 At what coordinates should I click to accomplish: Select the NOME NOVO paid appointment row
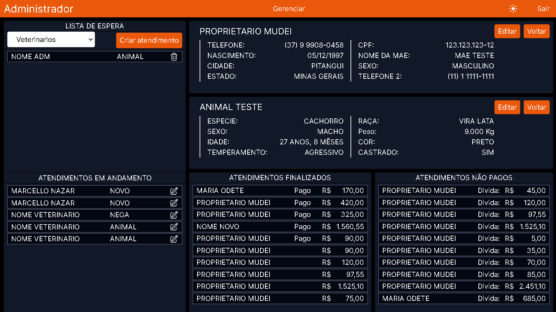tap(280, 227)
